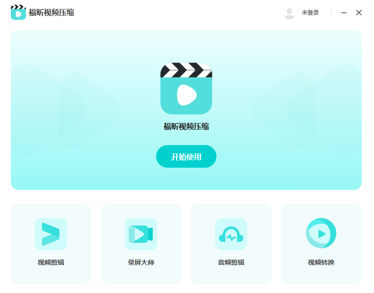This screenshot has width=374, height=293.
Task: Click the 开始使用 start button
Action: 186,156
